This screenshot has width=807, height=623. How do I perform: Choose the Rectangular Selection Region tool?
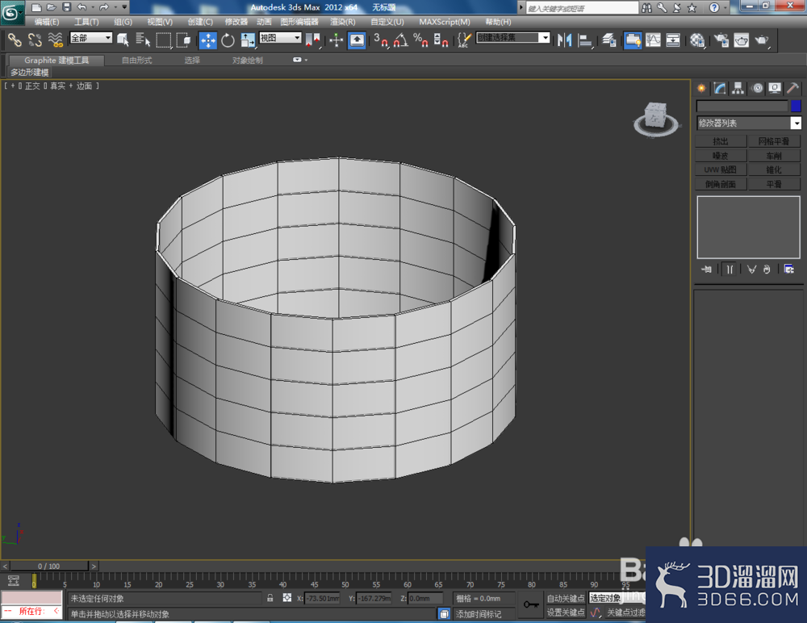pos(164,40)
